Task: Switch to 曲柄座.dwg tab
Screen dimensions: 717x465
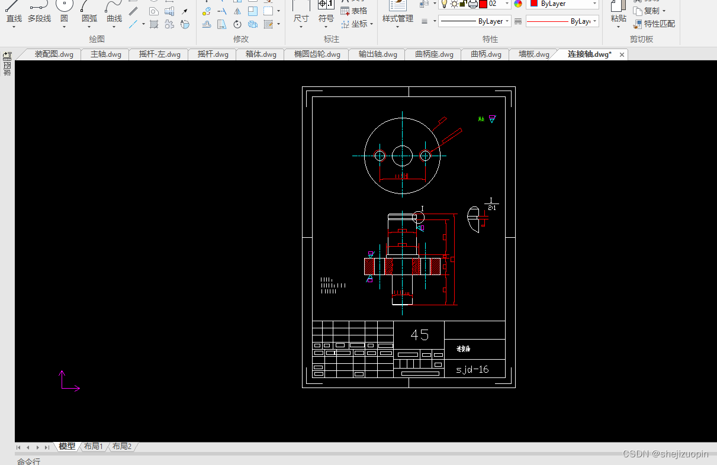Action: [435, 54]
